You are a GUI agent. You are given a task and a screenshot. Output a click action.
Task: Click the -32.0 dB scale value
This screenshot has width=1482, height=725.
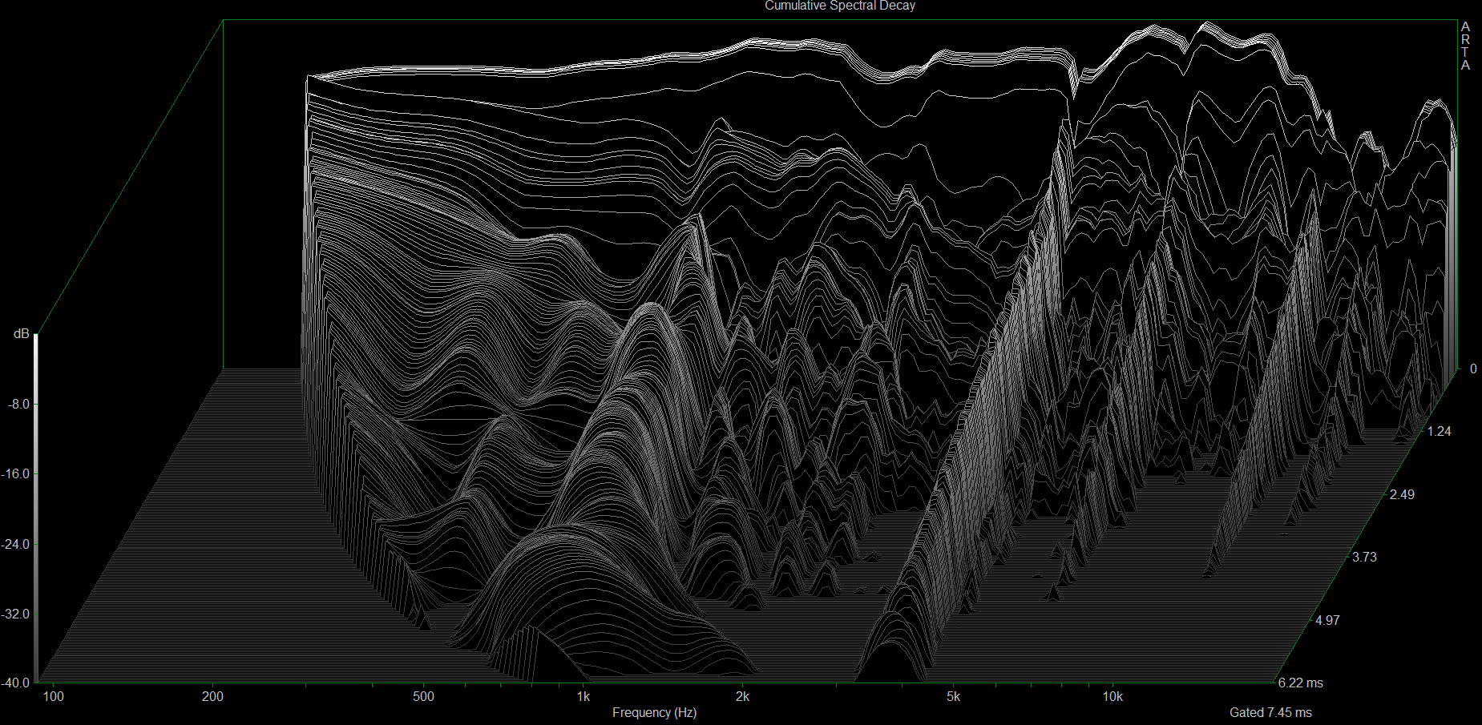pyautogui.click(x=17, y=614)
